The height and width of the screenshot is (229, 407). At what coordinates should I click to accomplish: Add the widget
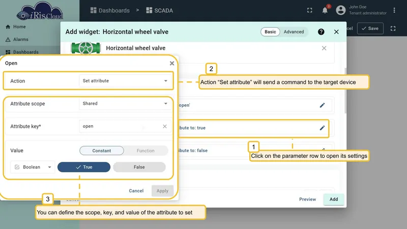334,199
